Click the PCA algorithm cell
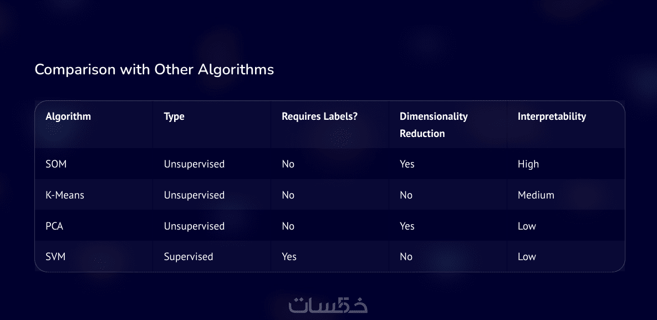657x320 pixels. [54, 226]
